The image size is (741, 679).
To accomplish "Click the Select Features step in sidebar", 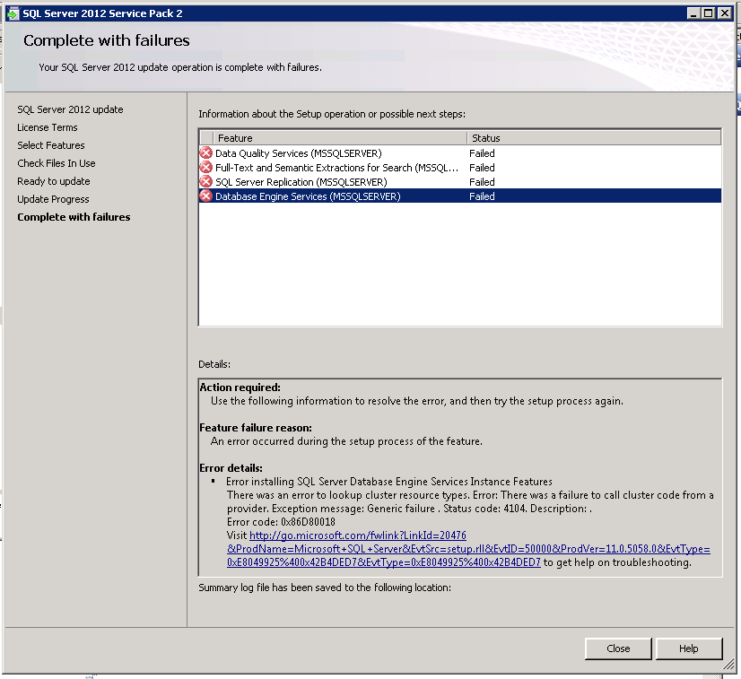I will (51, 145).
